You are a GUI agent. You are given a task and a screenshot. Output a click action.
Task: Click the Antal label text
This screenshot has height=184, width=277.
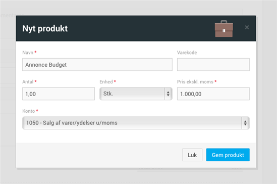28,82
